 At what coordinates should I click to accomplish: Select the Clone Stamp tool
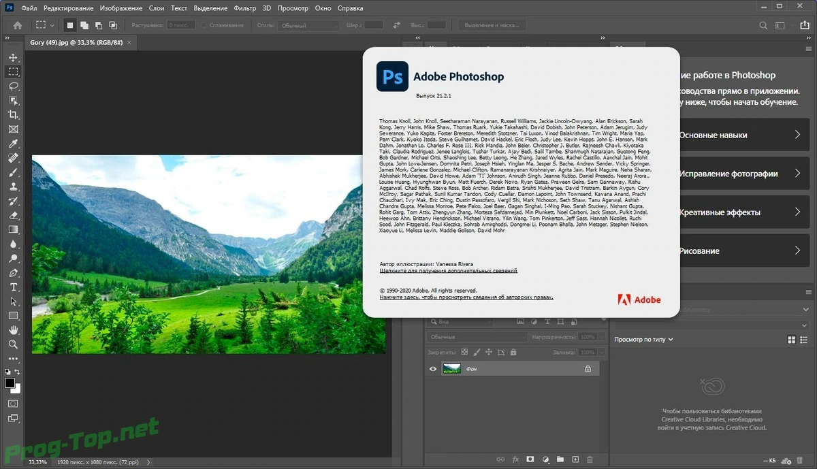pyautogui.click(x=13, y=187)
